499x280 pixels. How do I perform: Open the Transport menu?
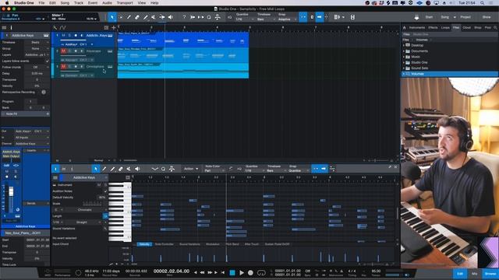point(125,3)
